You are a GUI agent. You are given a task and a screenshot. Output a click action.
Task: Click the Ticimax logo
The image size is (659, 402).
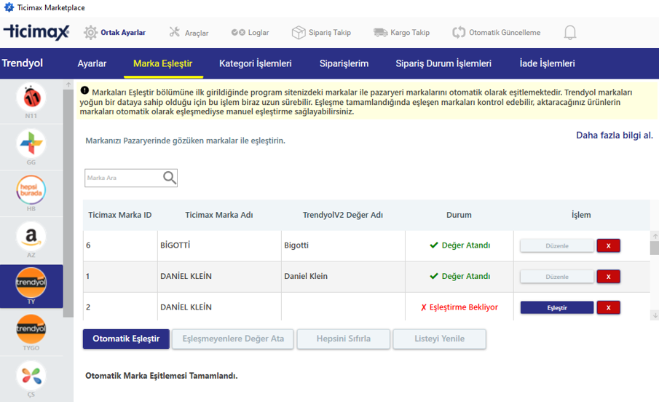tap(36, 32)
